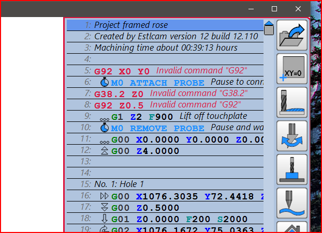
Task: Select empty line 13 in code list
Action: pos(165,162)
